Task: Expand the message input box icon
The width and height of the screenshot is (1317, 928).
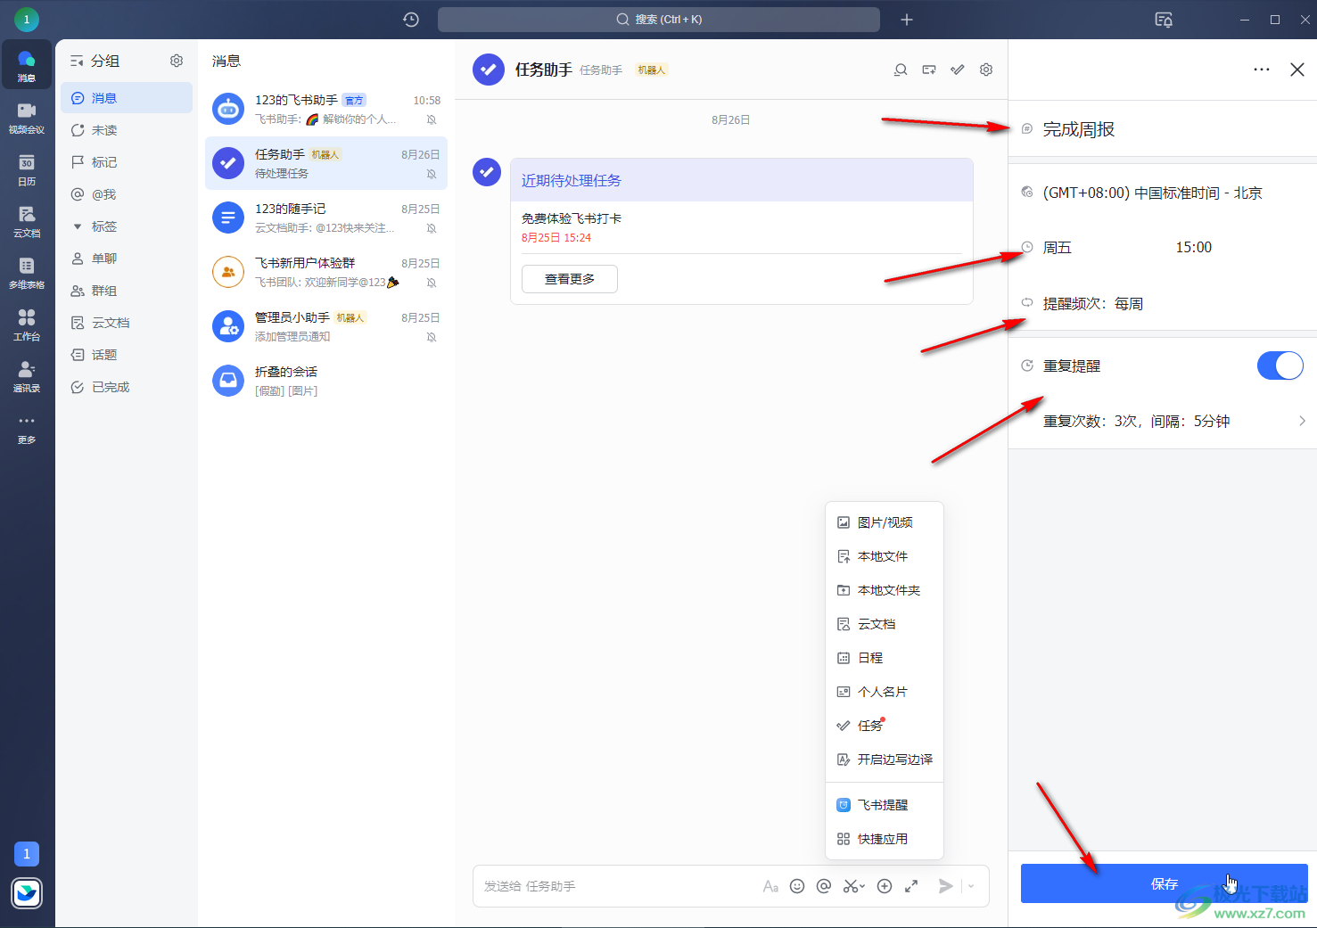Action: [911, 886]
